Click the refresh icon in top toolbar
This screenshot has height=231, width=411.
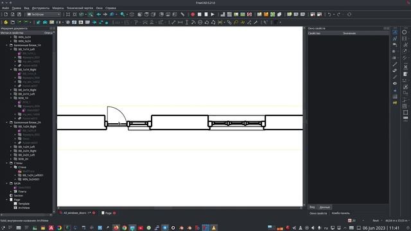[x=349, y=14]
